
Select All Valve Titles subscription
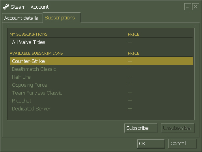click(101, 42)
